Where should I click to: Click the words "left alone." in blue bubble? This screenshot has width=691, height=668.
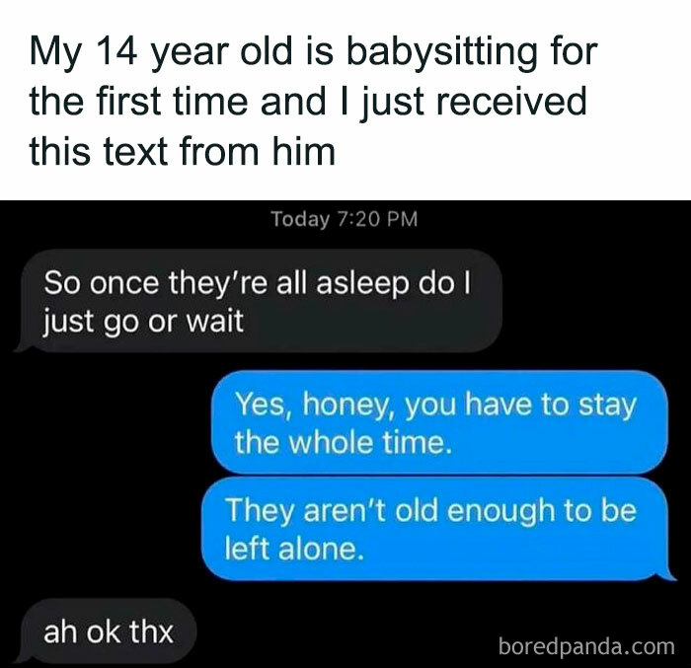tap(295, 549)
